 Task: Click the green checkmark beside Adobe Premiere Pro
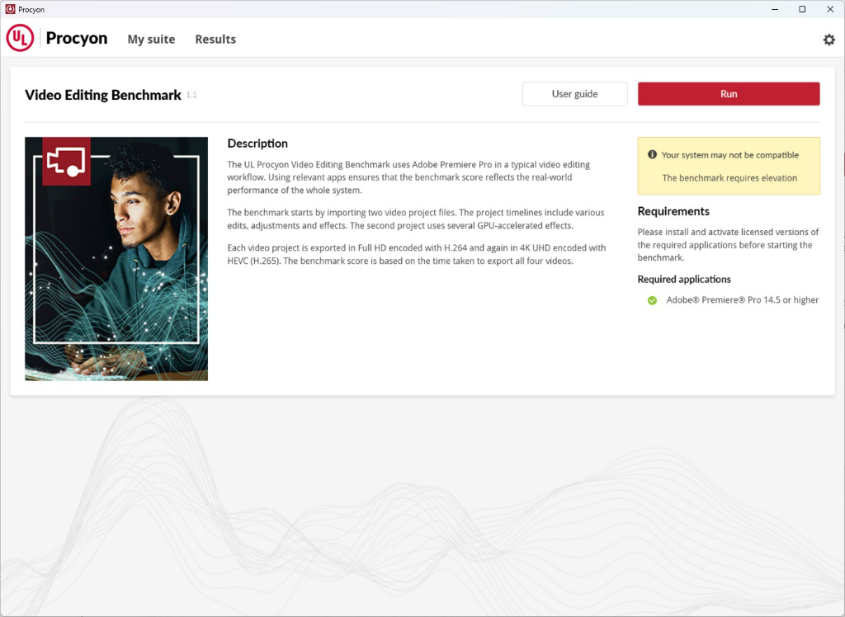[x=652, y=300]
